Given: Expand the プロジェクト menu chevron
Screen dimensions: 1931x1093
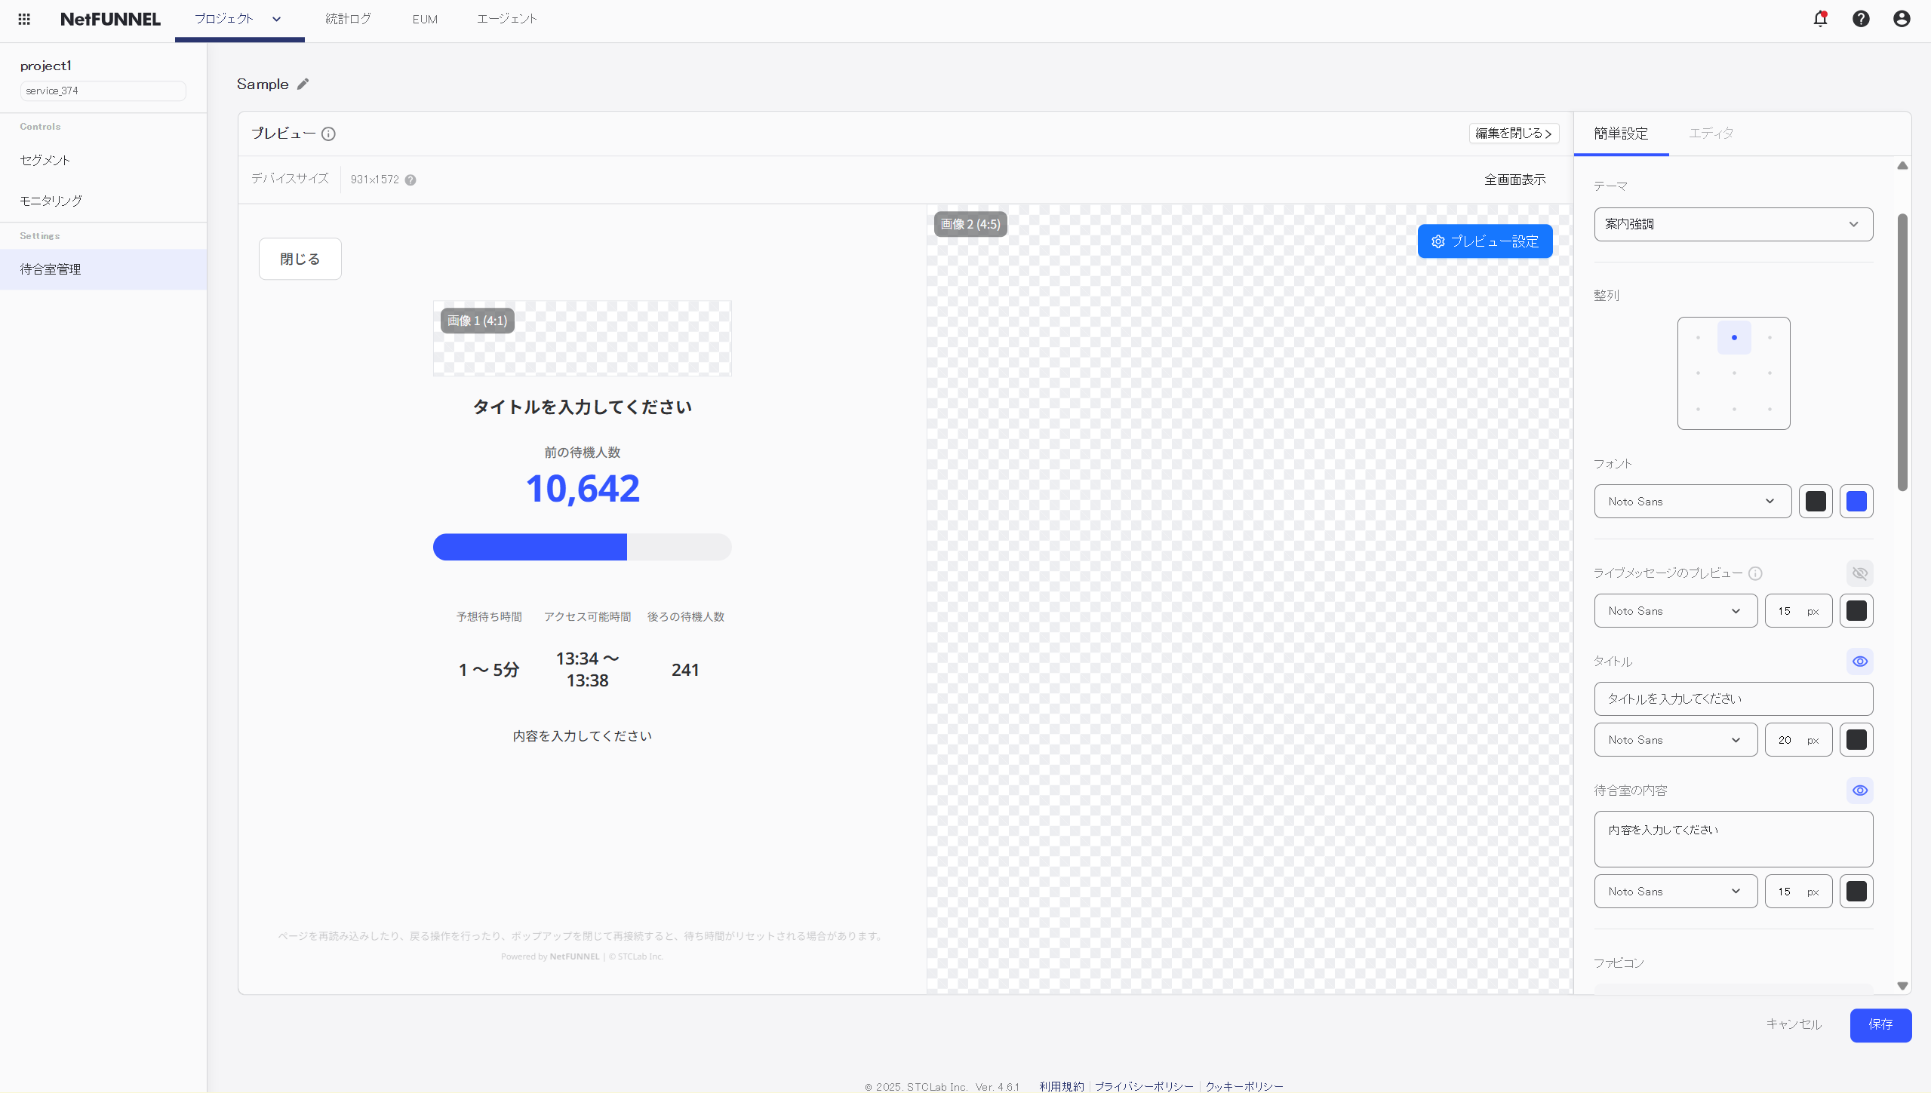Looking at the screenshot, I should (277, 19).
